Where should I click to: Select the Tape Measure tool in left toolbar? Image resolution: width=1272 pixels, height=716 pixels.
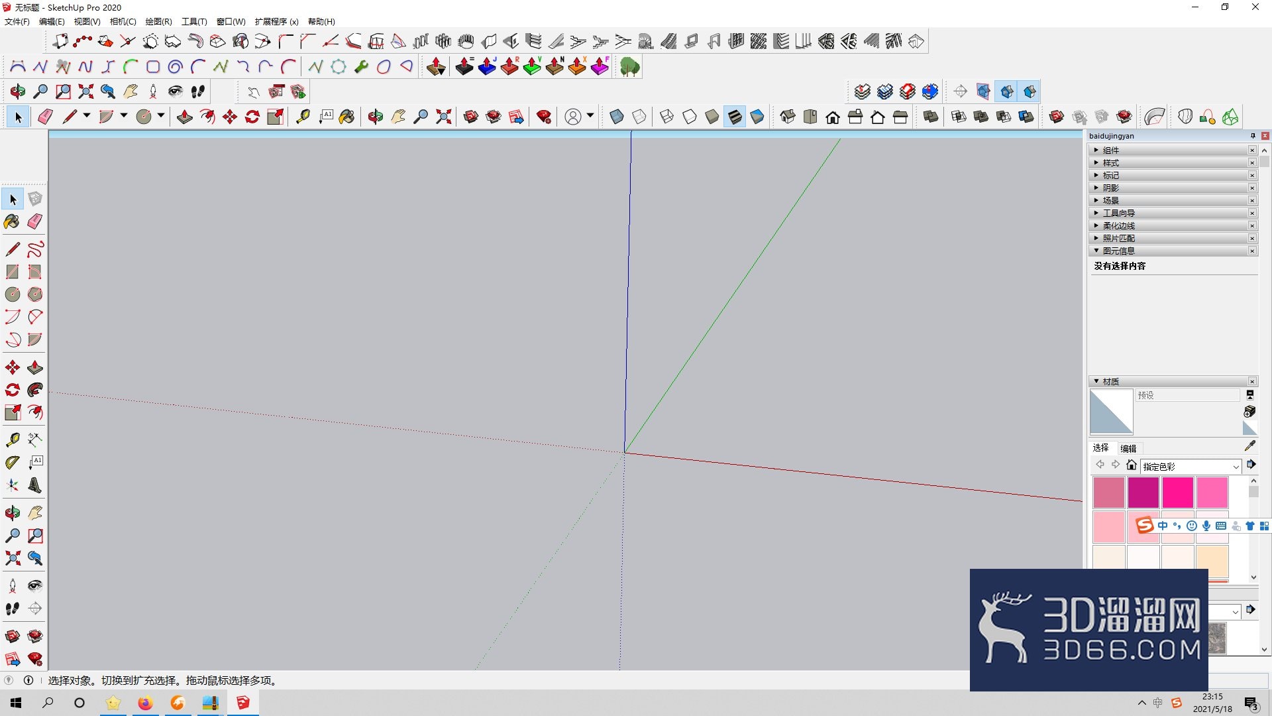coord(12,440)
